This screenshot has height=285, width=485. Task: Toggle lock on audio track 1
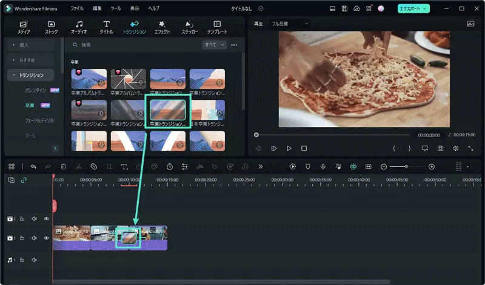point(22,260)
